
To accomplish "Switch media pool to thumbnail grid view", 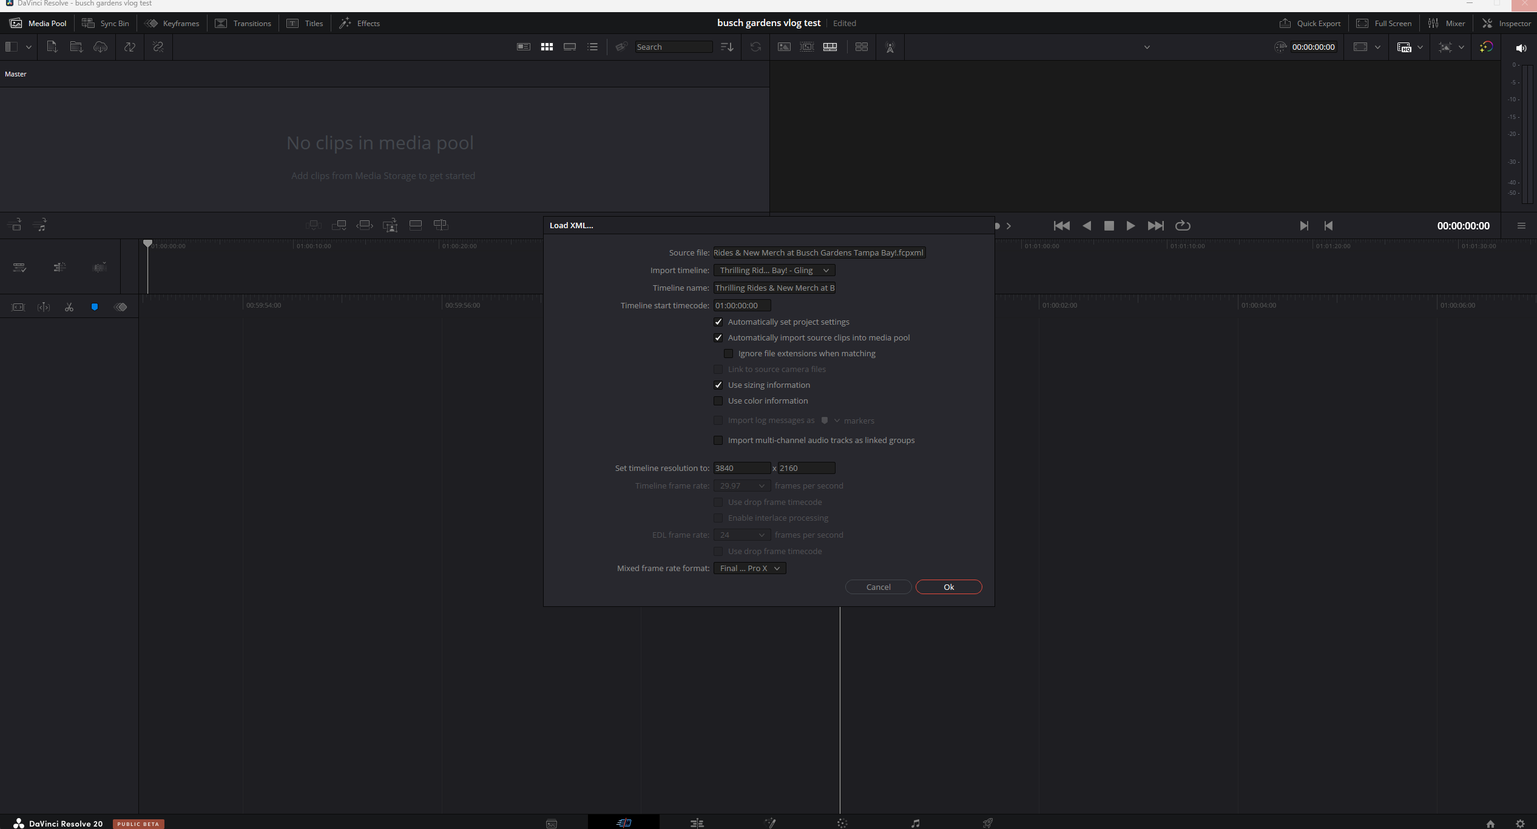I will (547, 47).
